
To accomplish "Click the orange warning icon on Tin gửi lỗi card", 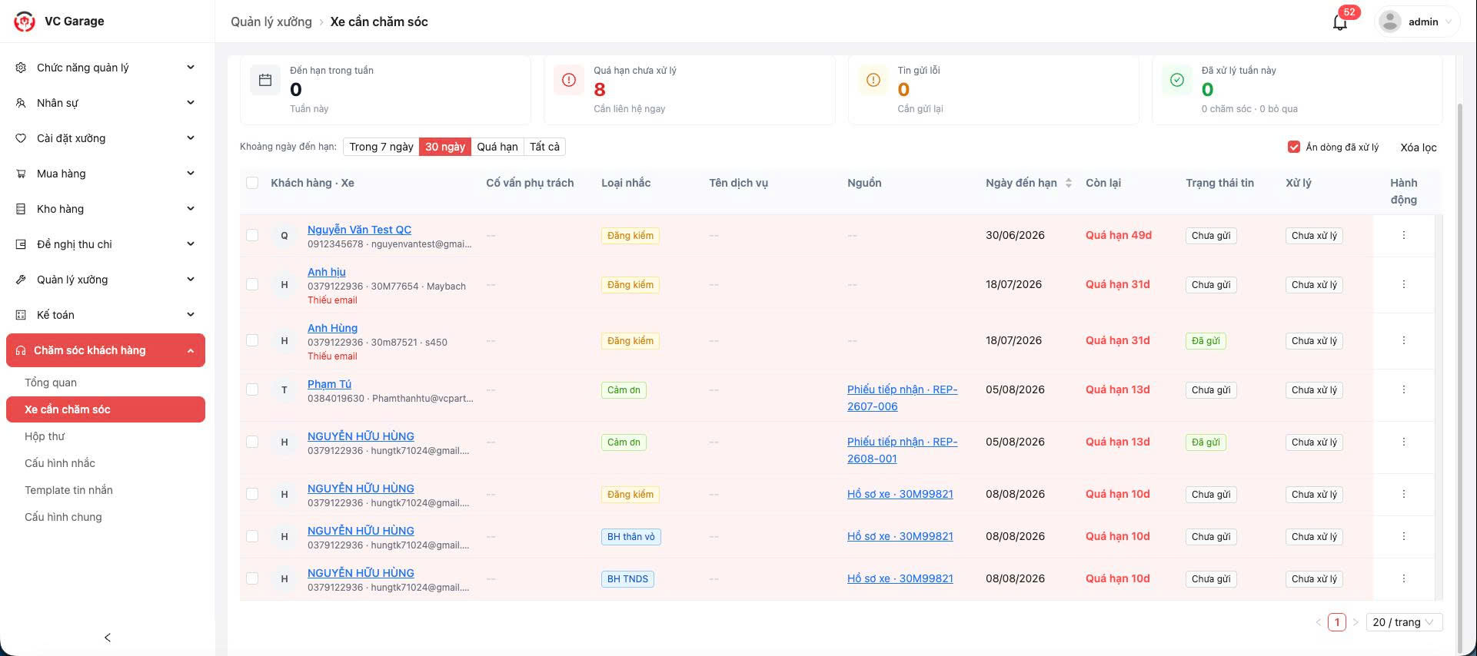I will (x=873, y=80).
